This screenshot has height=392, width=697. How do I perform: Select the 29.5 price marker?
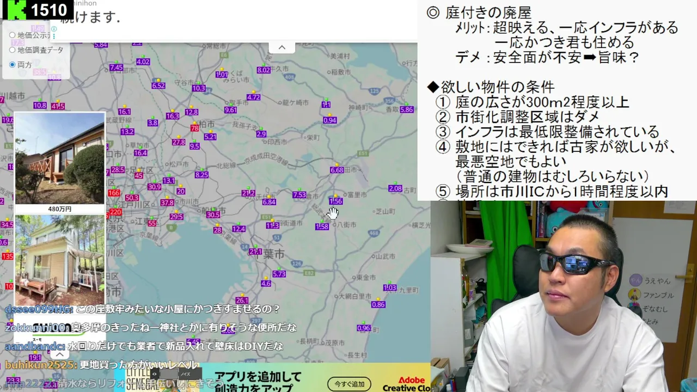click(x=176, y=217)
